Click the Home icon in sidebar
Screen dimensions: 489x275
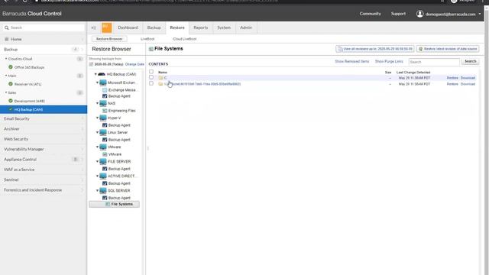(7, 39)
